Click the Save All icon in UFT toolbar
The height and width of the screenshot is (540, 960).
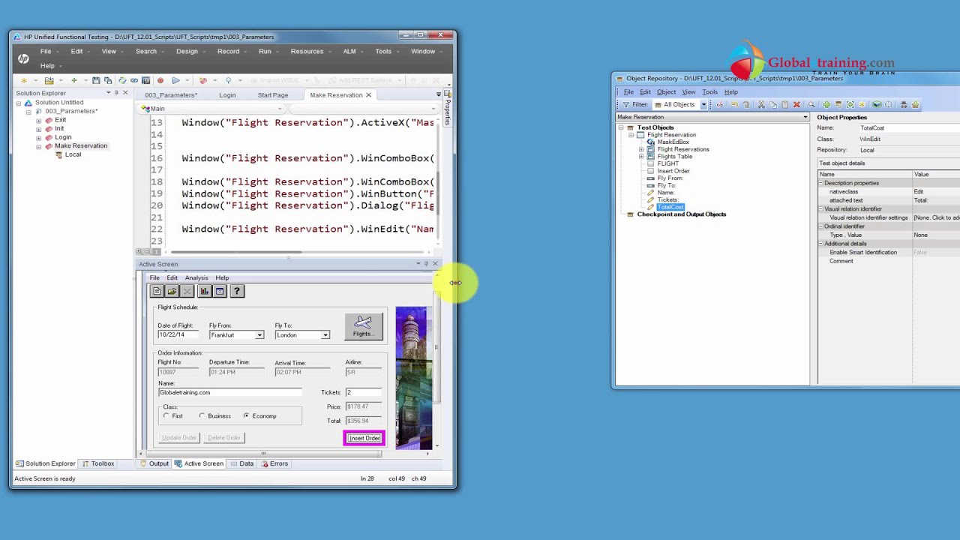(x=108, y=80)
